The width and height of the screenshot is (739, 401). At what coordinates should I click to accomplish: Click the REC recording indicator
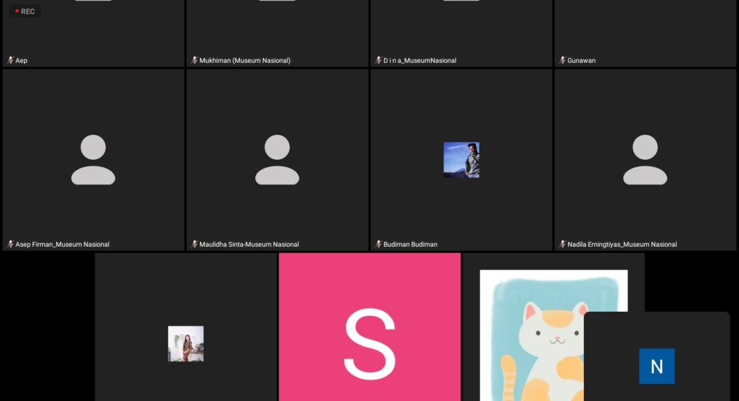coord(25,11)
